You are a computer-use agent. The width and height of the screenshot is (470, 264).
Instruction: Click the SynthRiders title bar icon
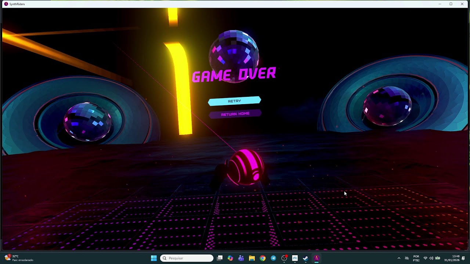6,4
